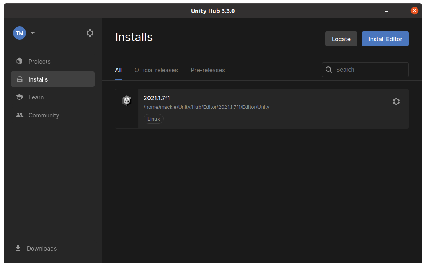Open the Learn section

[53, 97]
